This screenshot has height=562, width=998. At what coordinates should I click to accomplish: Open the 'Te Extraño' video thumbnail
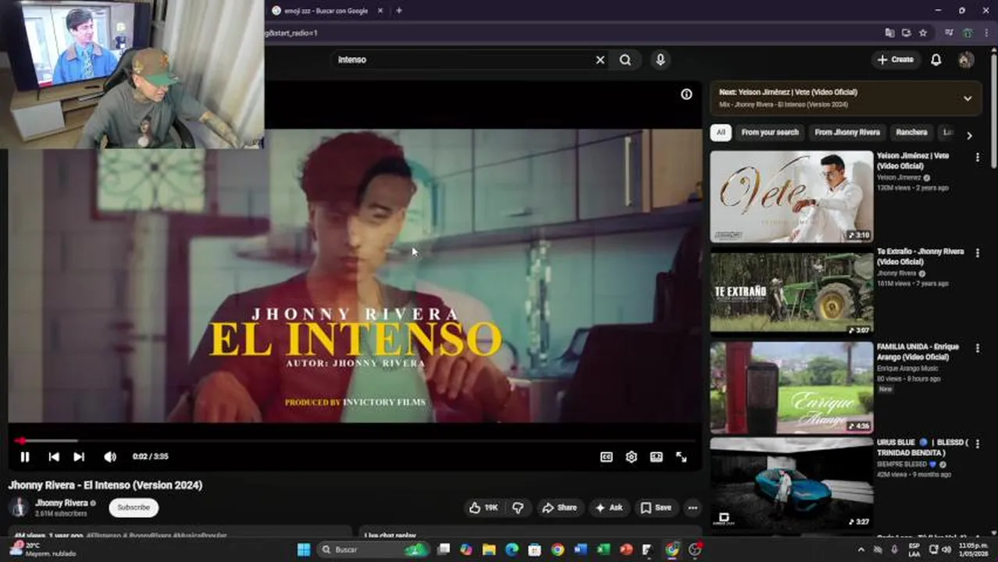point(792,292)
